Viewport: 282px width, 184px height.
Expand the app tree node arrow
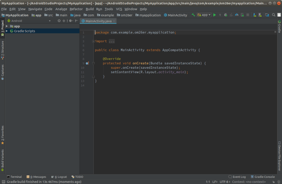point(7,26)
